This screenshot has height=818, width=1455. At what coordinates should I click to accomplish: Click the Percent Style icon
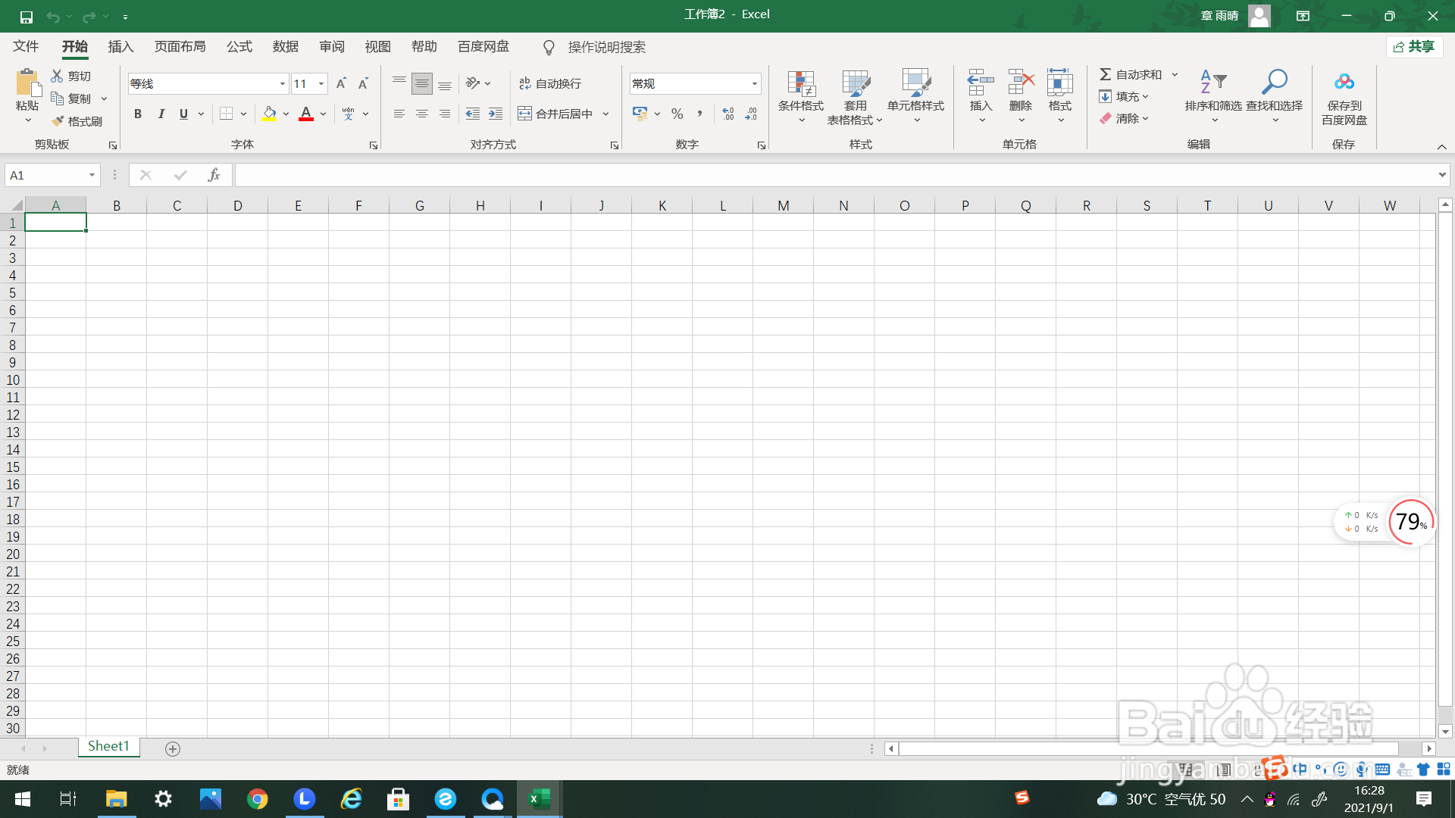point(677,114)
